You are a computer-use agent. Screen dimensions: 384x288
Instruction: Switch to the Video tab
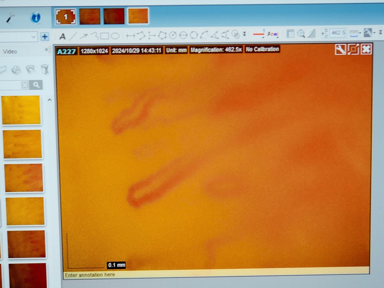coord(10,51)
